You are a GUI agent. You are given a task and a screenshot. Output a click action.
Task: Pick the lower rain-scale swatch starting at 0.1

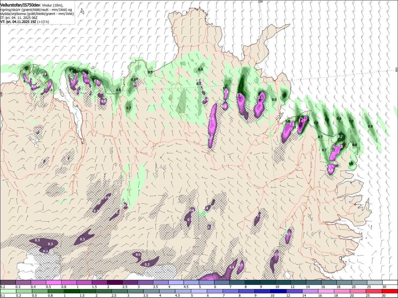8,291
